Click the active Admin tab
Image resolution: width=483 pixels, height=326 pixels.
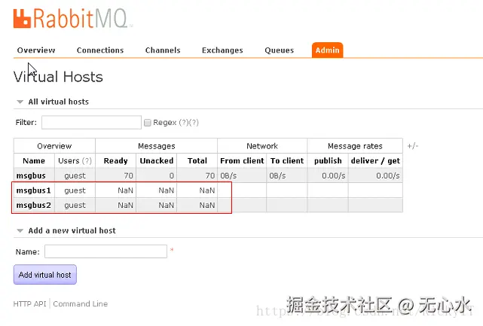328,50
